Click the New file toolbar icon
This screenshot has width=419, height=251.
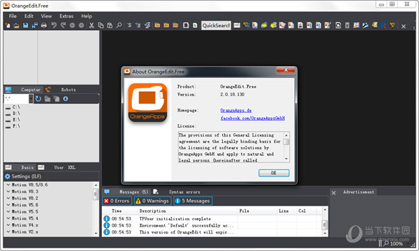(8, 25)
